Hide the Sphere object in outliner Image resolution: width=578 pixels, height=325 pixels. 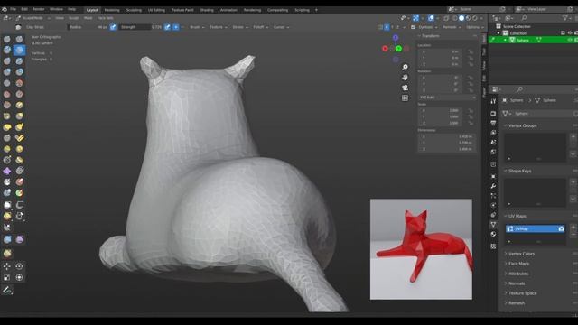570,40
